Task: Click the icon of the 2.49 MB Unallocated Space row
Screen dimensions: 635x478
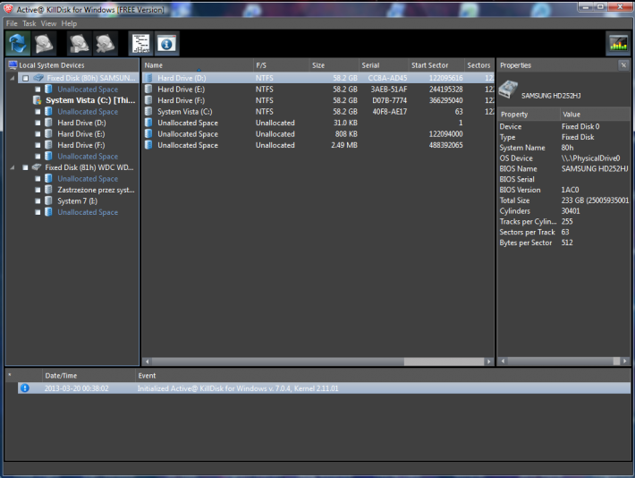Action: (x=148, y=145)
